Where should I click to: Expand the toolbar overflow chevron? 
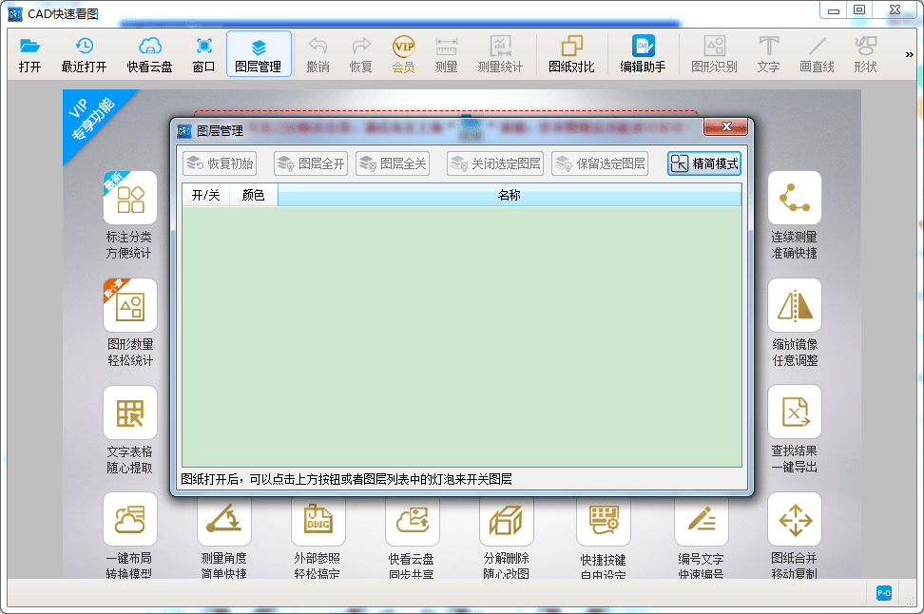coord(910,55)
